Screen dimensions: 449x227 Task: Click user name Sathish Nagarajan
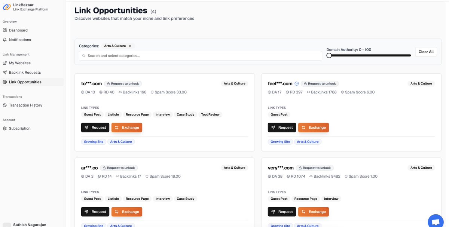[30, 225]
